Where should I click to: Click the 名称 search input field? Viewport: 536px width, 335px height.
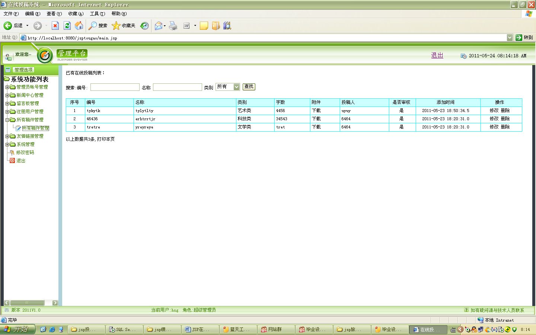(178, 87)
